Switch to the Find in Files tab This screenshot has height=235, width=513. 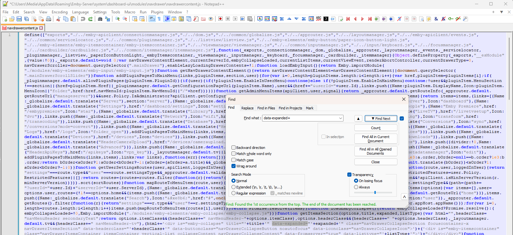click(x=266, y=108)
